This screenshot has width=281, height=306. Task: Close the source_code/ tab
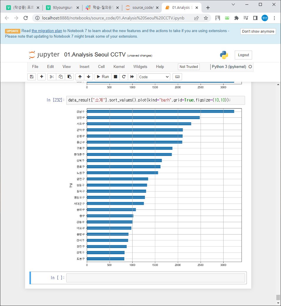coord(157,8)
